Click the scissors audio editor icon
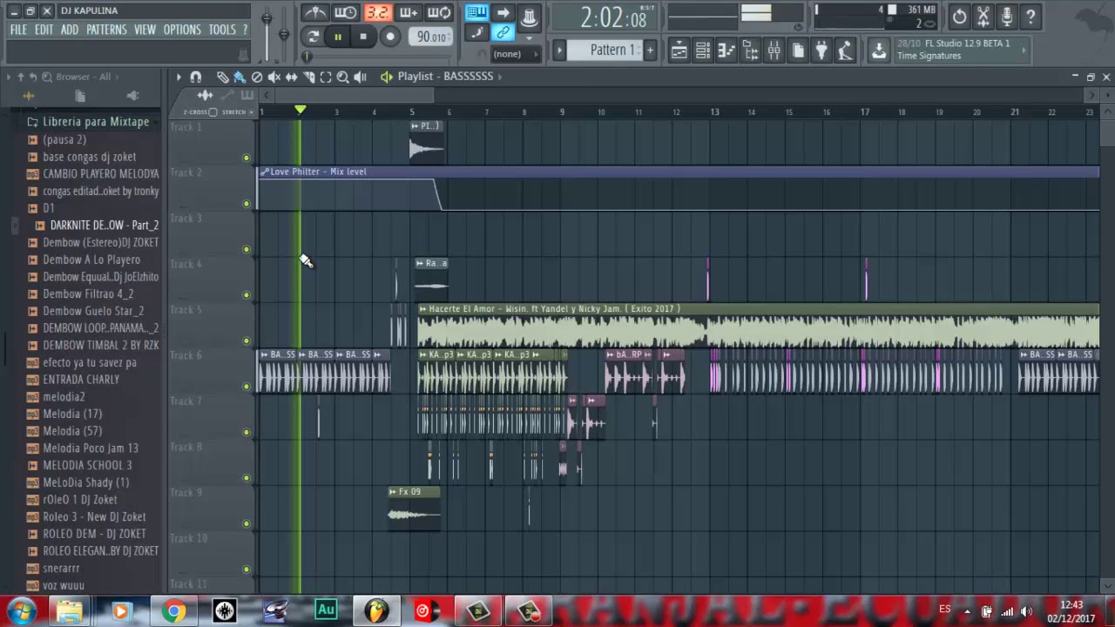Image resolution: width=1115 pixels, height=627 pixels. [x=983, y=16]
